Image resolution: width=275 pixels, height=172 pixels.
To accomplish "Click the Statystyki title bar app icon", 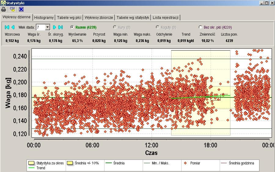I will coord(3,3).
